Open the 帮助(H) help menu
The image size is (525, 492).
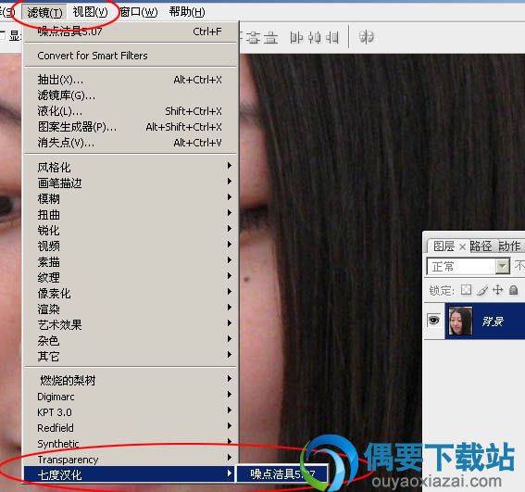[x=187, y=12]
